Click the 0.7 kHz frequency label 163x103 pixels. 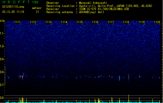point(2,85)
